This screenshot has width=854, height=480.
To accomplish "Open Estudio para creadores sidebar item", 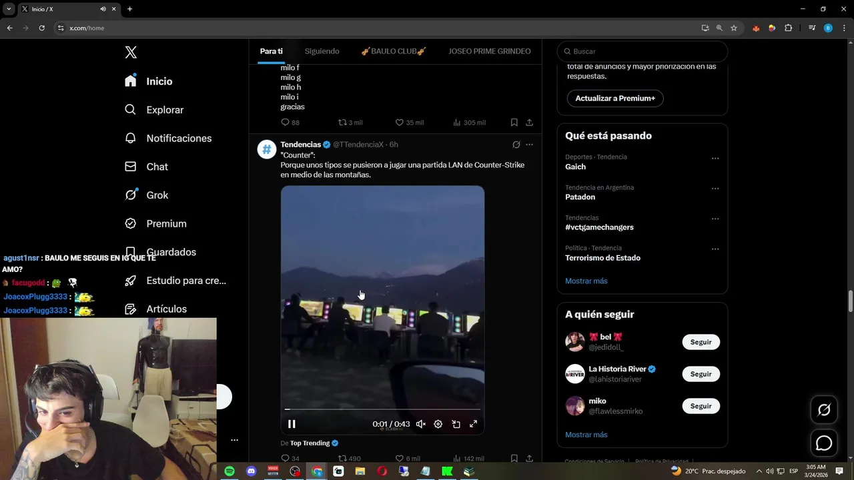I will point(175,281).
